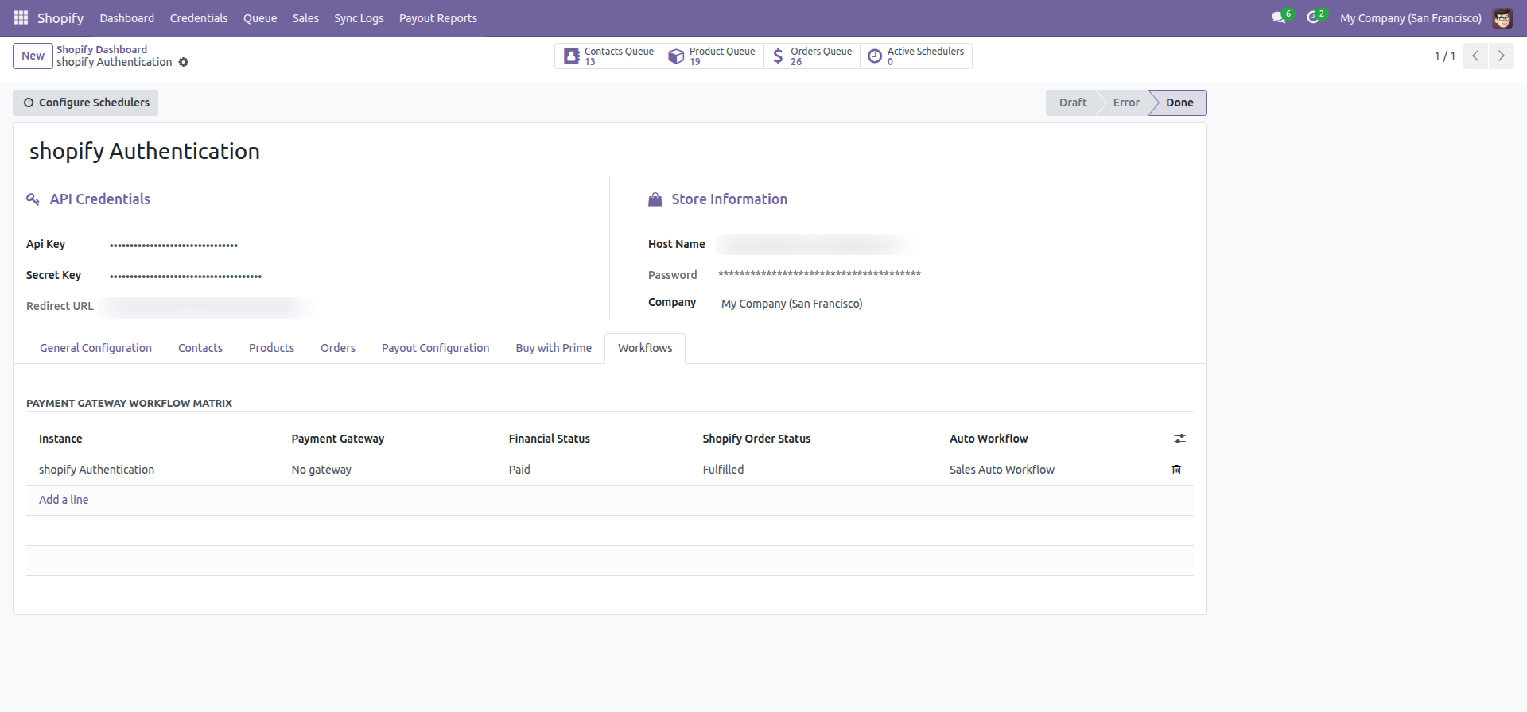Open the Sync Logs menu
Viewport: 1527px width, 712px height.
pos(359,17)
